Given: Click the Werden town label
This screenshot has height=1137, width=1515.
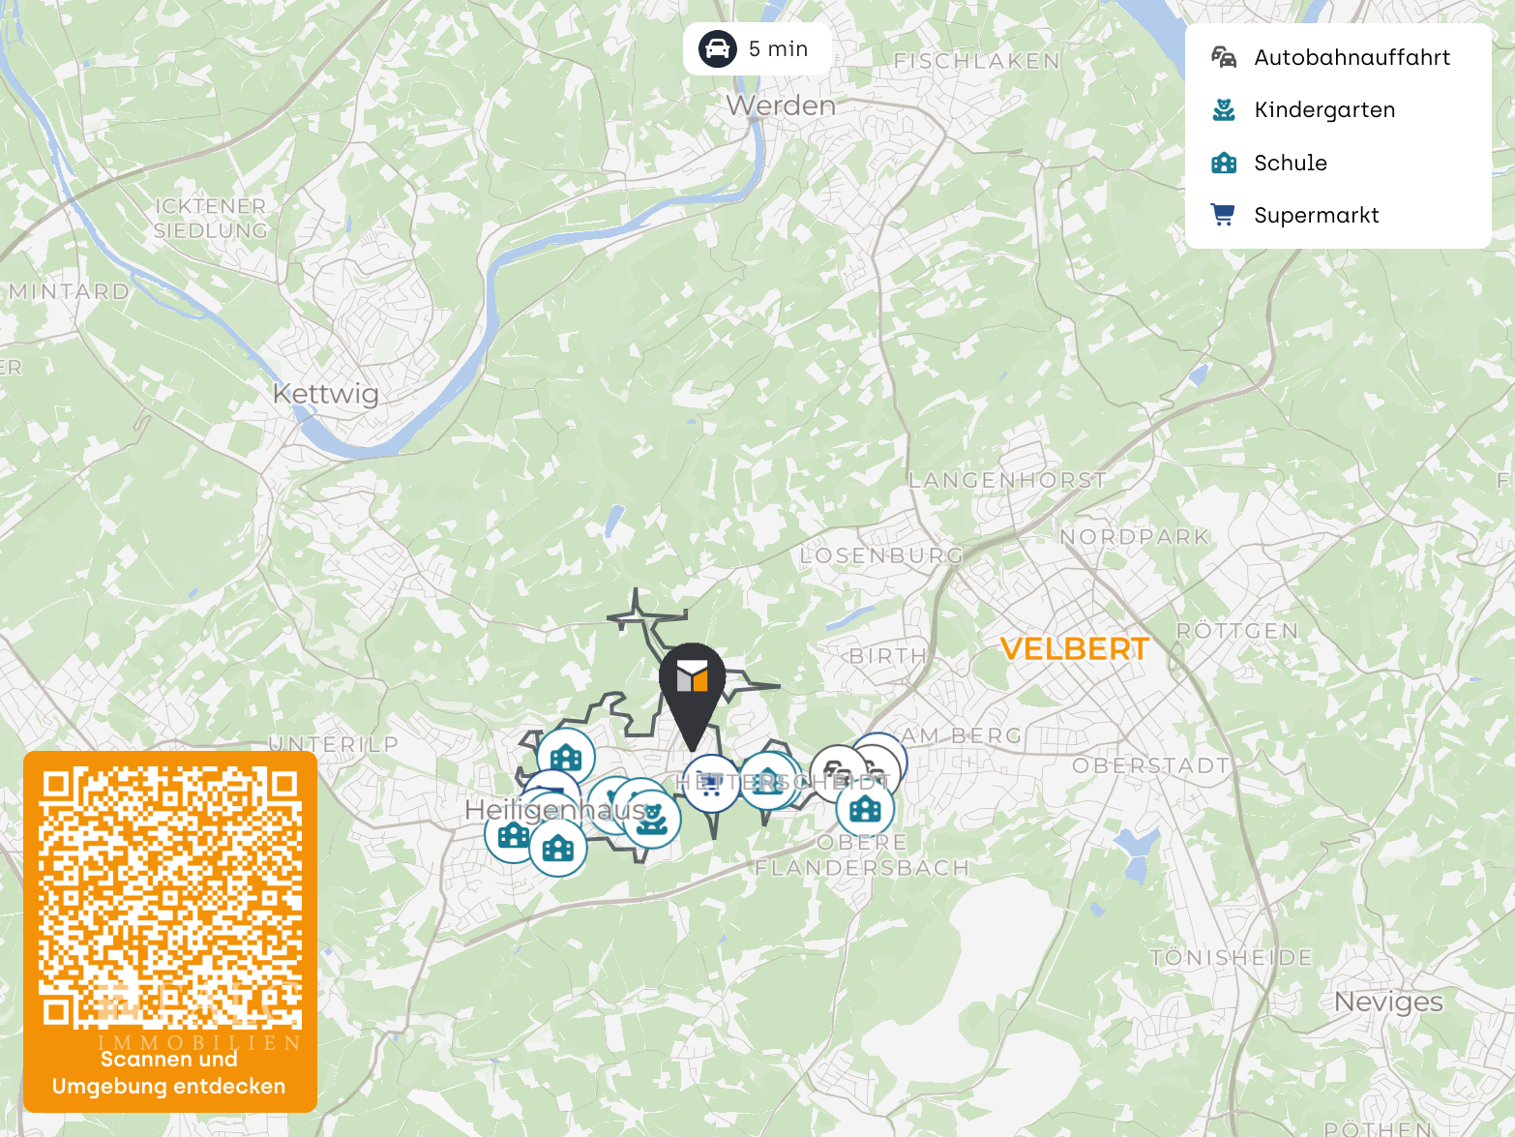Looking at the screenshot, I should [781, 105].
